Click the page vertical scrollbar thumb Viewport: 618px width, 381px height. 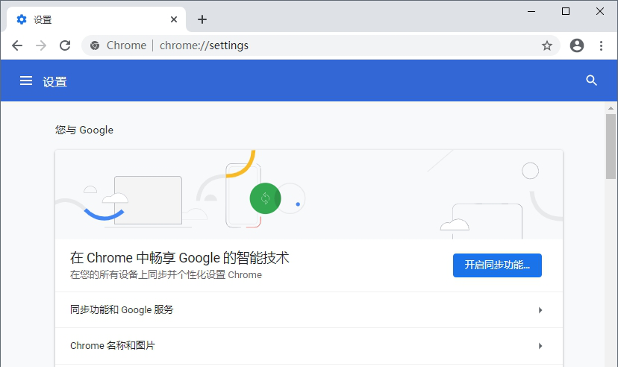click(x=611, y=146)
